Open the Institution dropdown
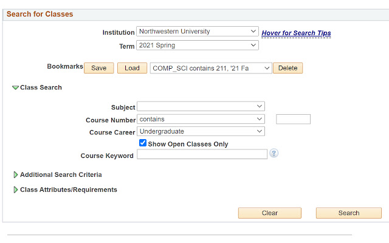 pos(198,32)
